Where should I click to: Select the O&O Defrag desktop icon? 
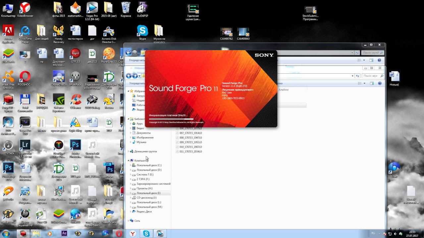[x=92, y=102]
